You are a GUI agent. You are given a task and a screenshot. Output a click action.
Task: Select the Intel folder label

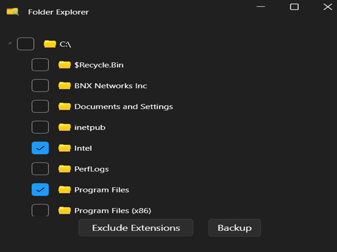coord(83,148)
